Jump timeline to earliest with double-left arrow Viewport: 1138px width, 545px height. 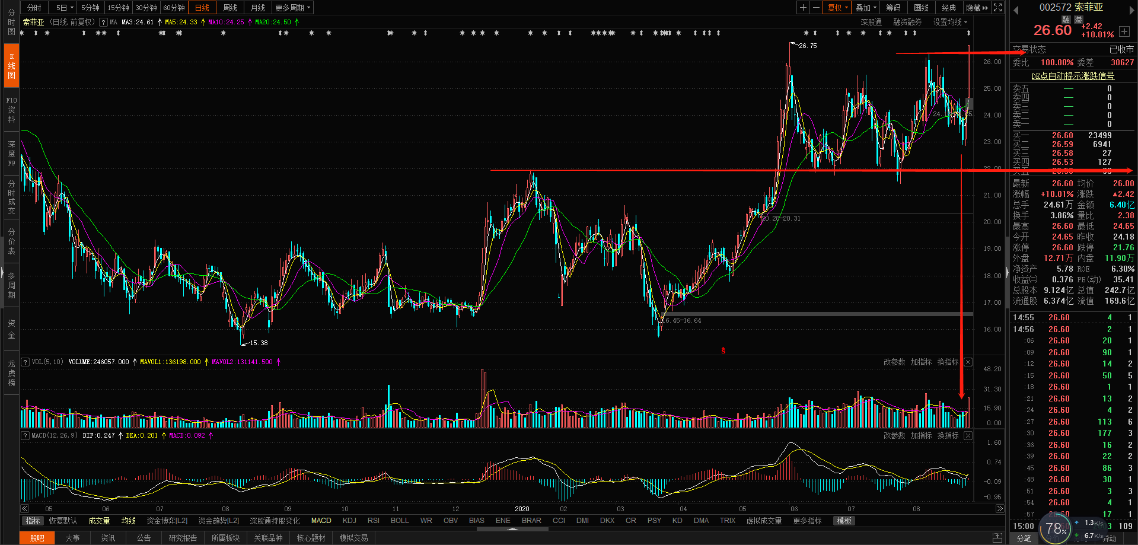click(x=25, y=509)
